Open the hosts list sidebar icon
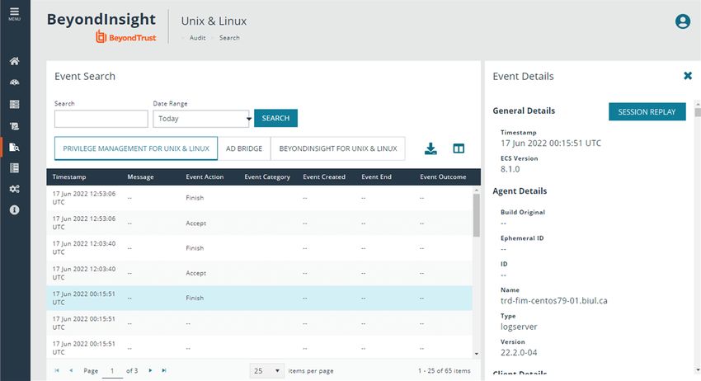 click(14, 104)
